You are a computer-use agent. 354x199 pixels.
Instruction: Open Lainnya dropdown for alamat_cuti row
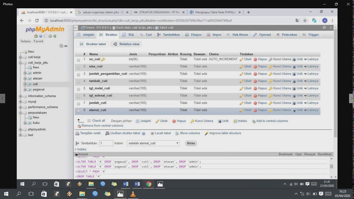click(311, 110)
